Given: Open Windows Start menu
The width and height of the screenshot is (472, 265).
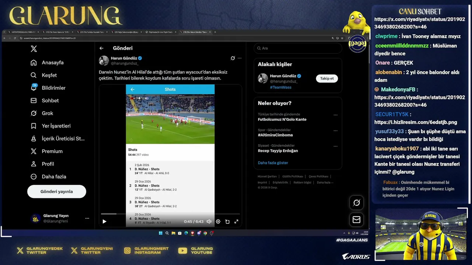Looking at the screenshot, I should point(161,233).
